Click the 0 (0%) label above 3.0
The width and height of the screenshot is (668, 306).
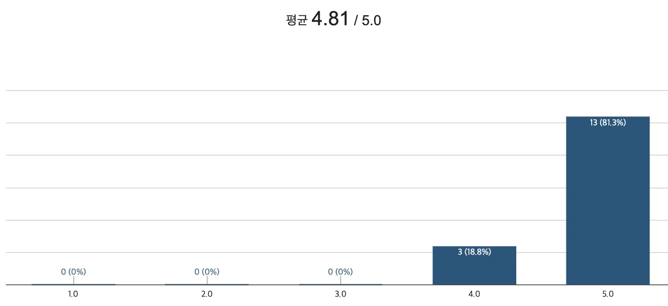[x=340, y=272]
